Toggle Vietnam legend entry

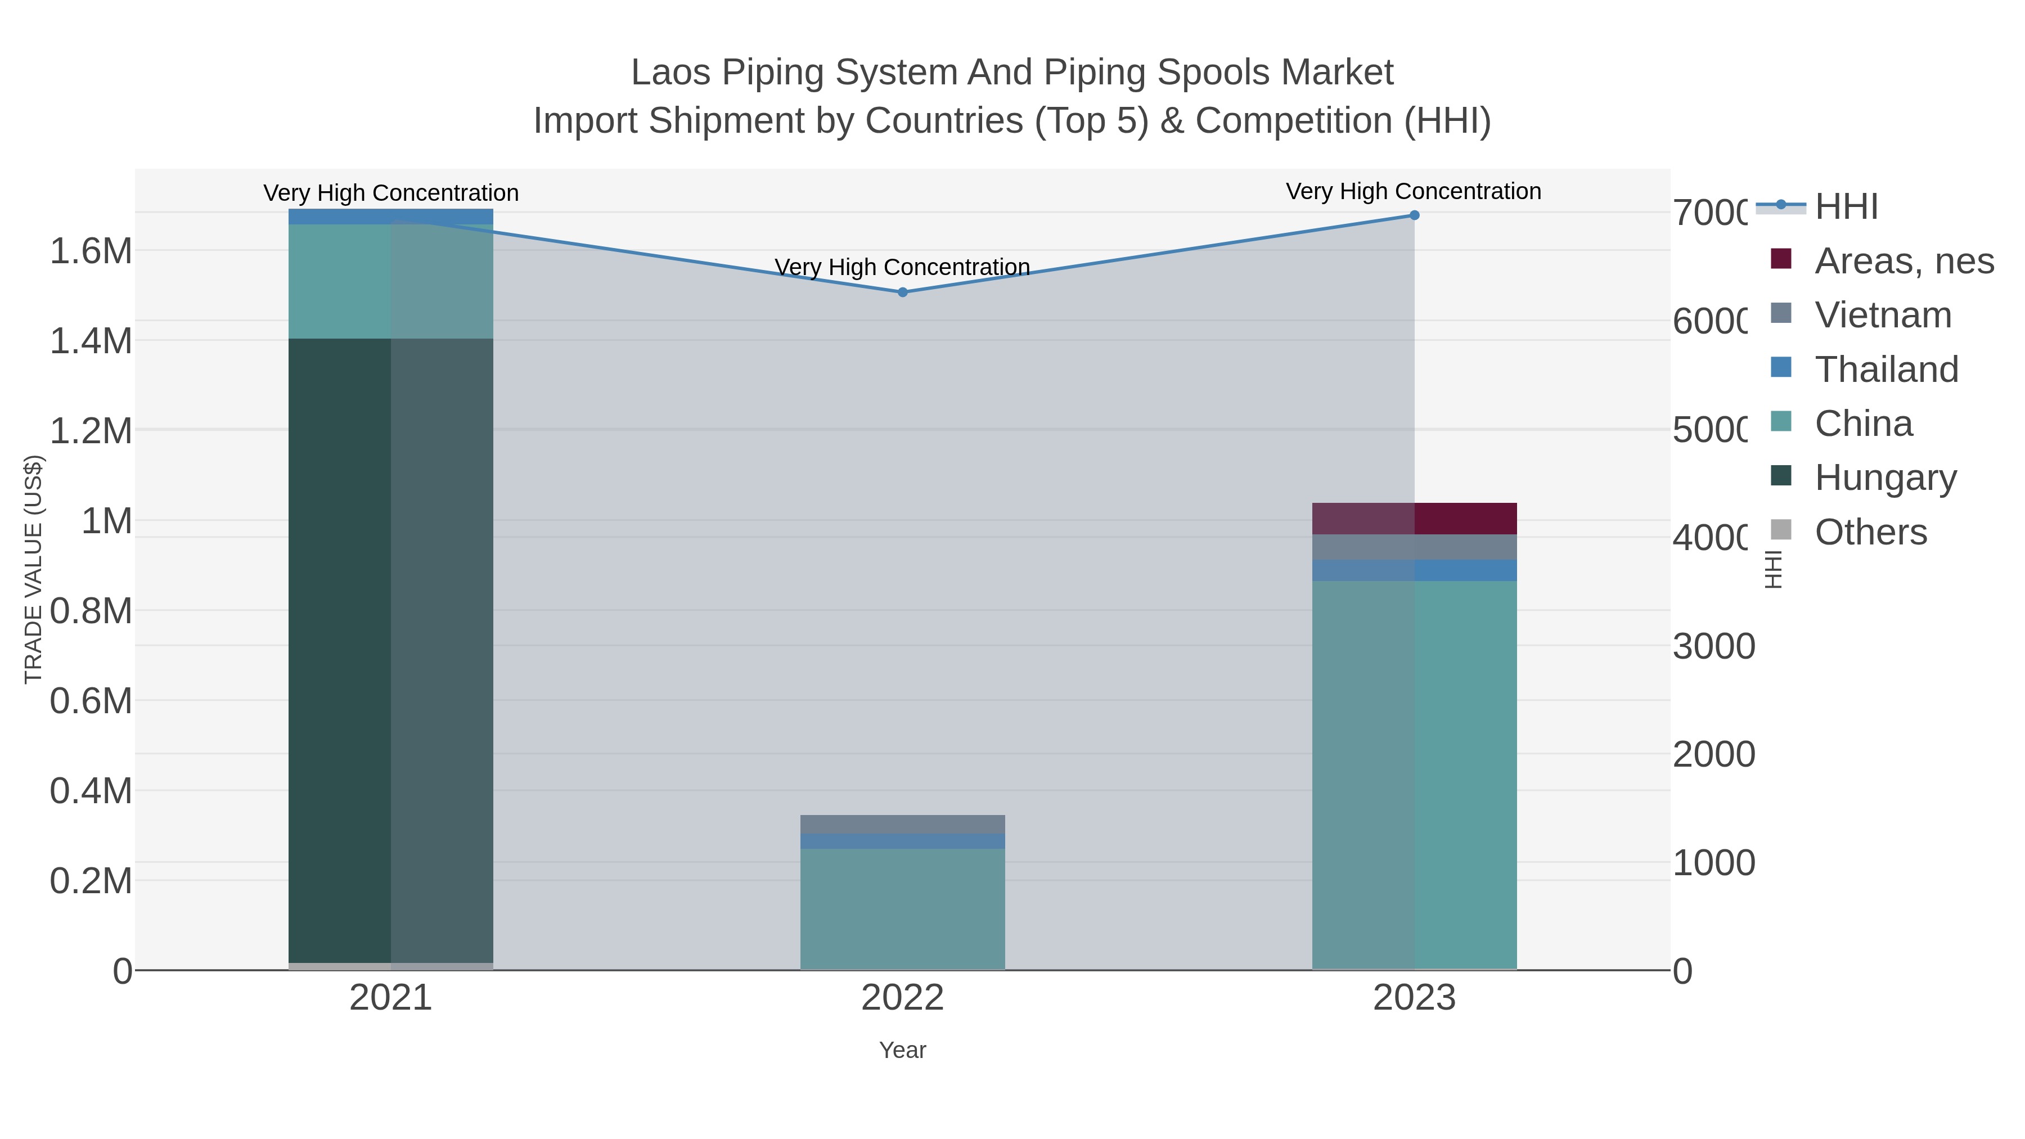pyautogui.click(x=1861, y=315)
